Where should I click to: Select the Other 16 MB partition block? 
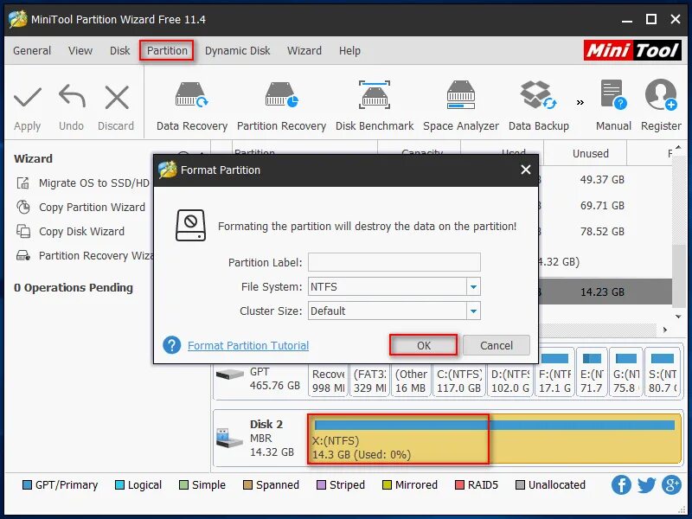411,381
